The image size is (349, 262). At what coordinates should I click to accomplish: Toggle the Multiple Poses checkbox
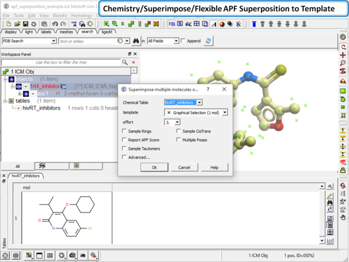(x=179, y=140)
